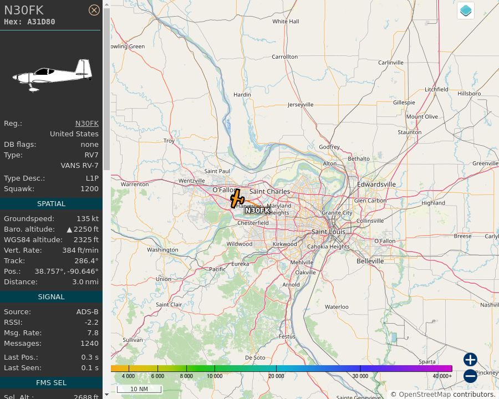Click the N30FK title in panel header

[24, 10]
